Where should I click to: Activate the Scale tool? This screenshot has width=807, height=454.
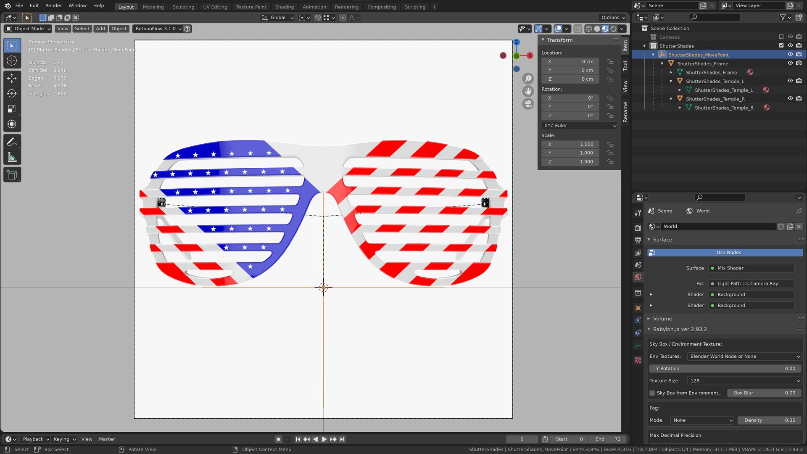click(x=12, y=109)
